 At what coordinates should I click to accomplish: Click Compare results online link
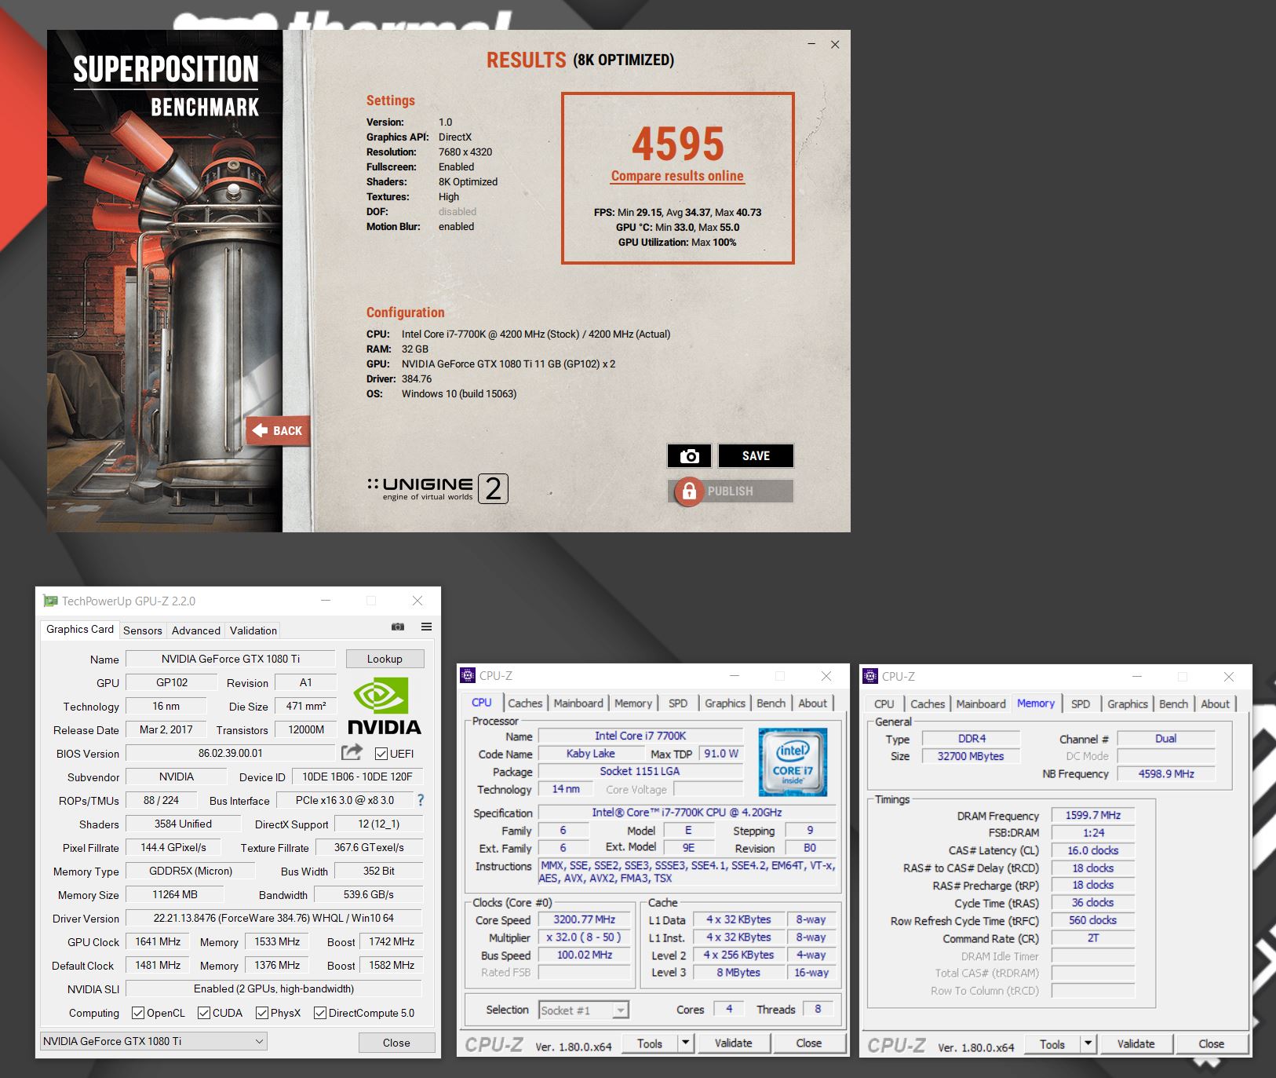677,176
